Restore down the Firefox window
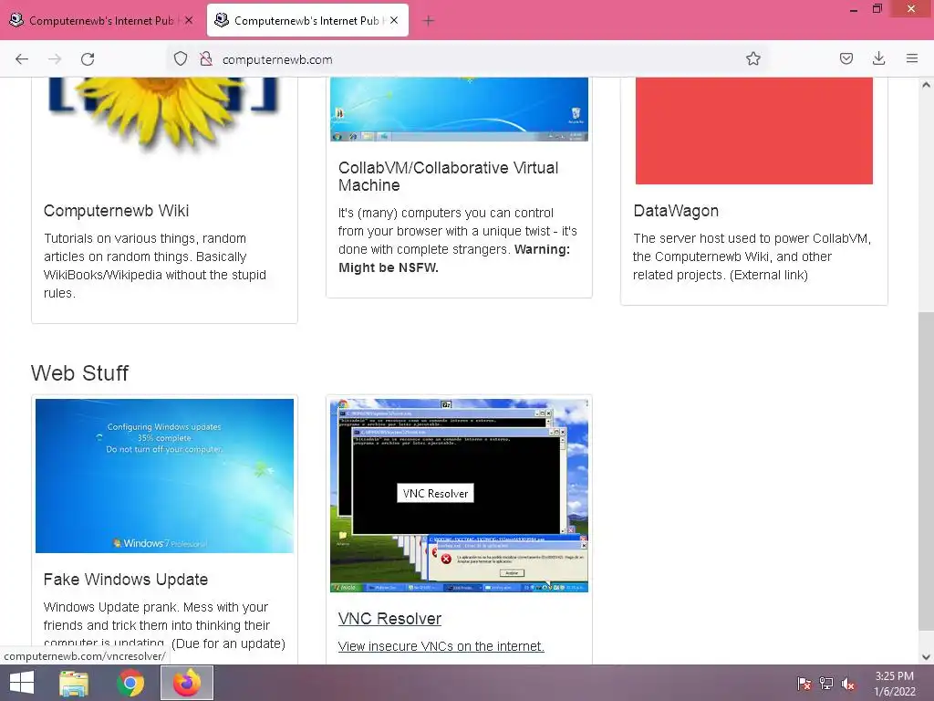Screen dimensions: 934x701 click(x=877, y=9)
